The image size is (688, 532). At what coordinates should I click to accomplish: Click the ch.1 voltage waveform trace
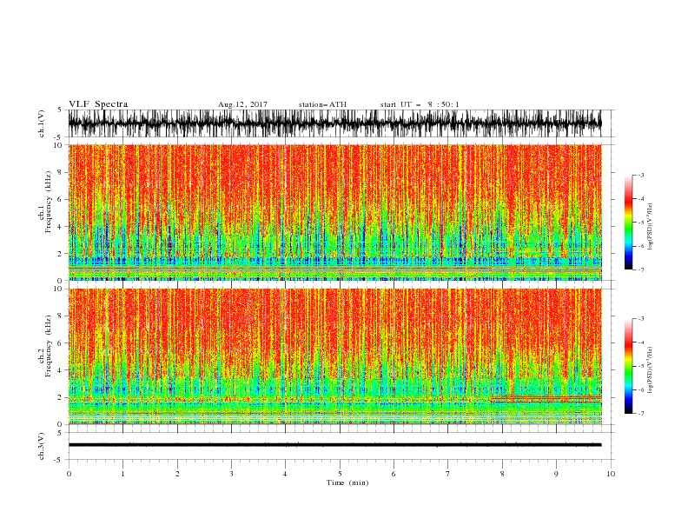tap(334, 123)
